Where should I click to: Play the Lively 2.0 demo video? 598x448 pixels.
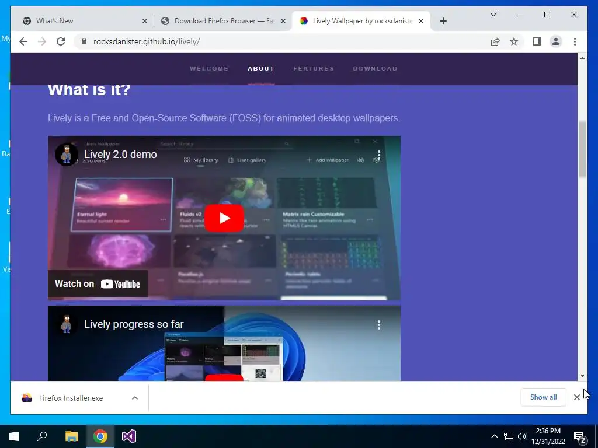[x=224, y=218]
